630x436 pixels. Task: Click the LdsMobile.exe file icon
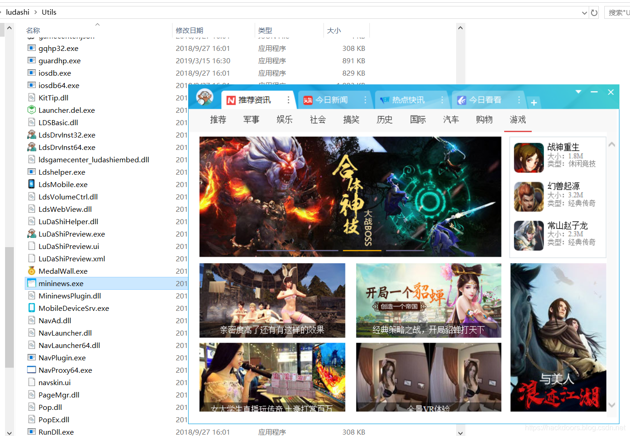click(32, 184)
